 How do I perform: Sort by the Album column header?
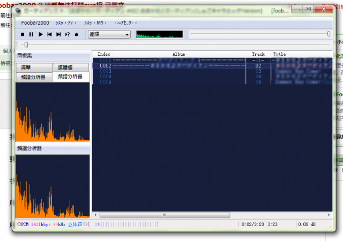(178, 54)
